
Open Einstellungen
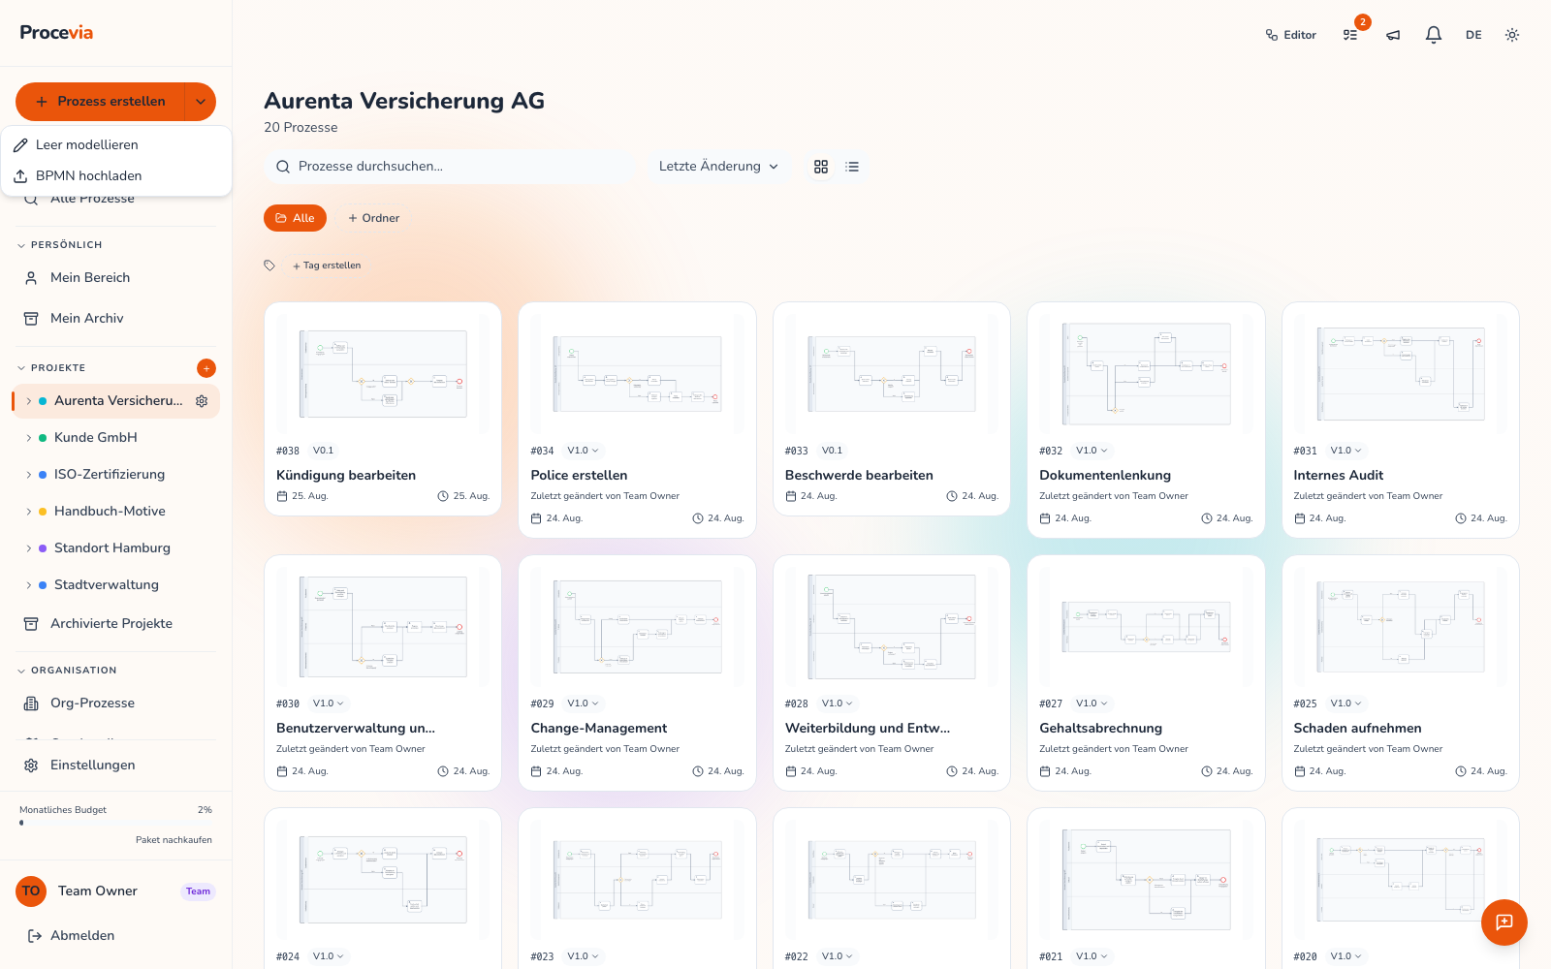(115, 766)
